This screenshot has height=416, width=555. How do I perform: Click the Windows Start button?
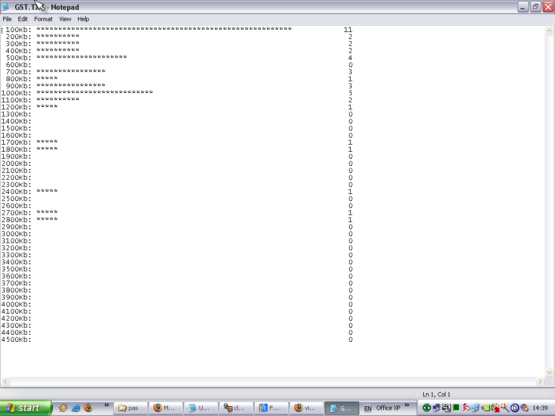(26, 408)
